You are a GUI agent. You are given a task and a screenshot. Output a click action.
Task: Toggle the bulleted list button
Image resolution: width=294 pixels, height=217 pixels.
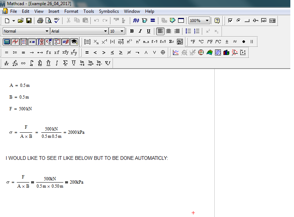pyautogui.click(x=188, y=31)
